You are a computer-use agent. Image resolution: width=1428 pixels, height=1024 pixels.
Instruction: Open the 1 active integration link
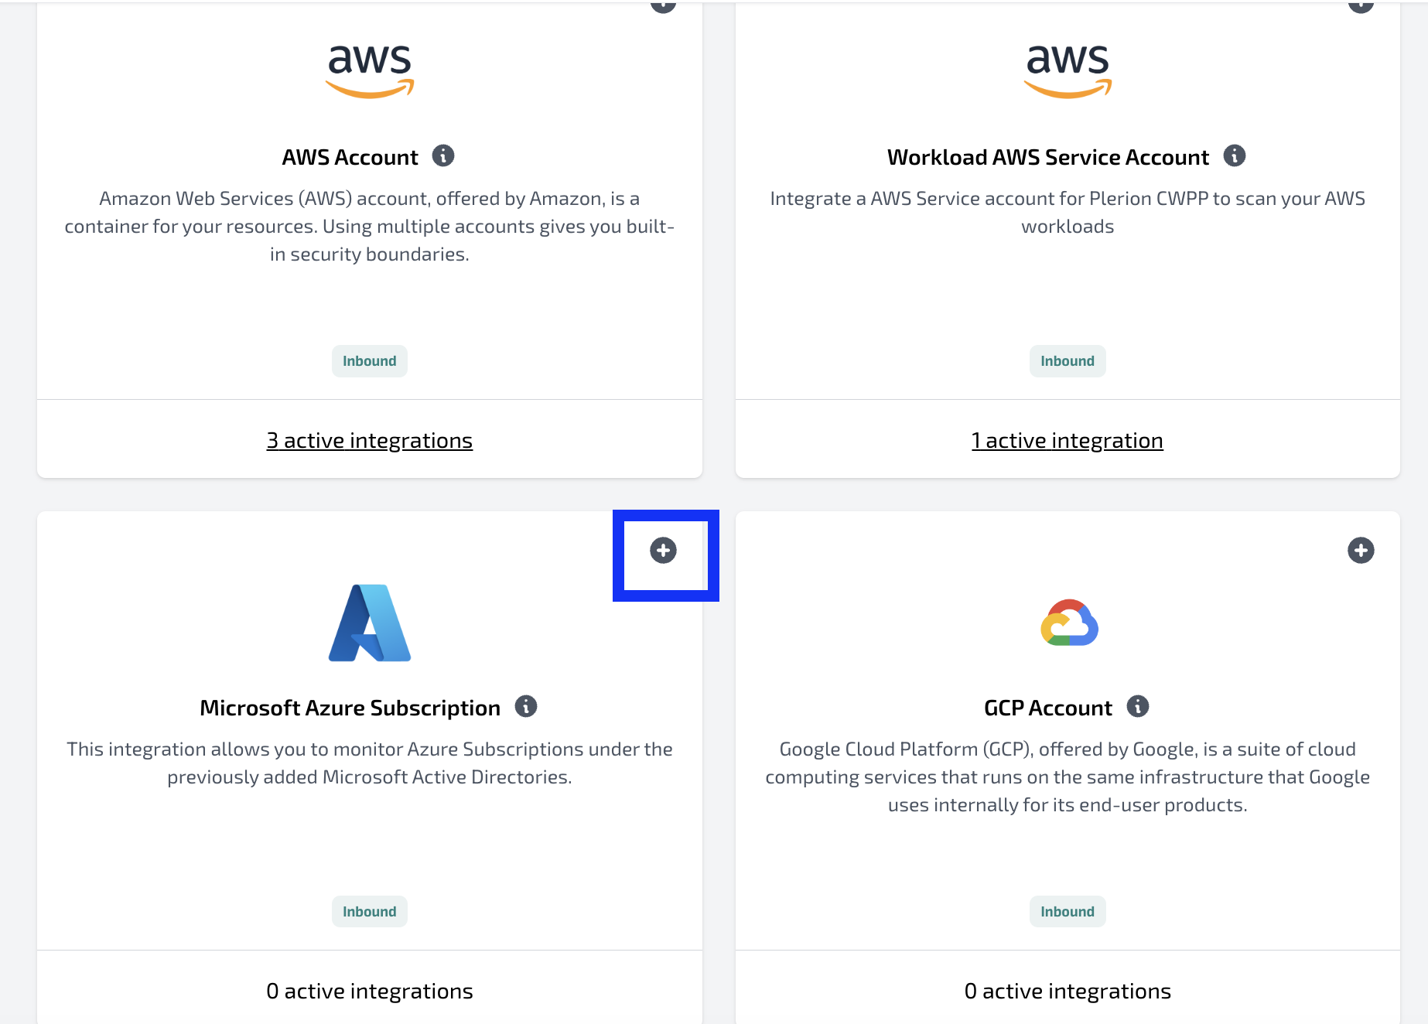pos(1068,440)
